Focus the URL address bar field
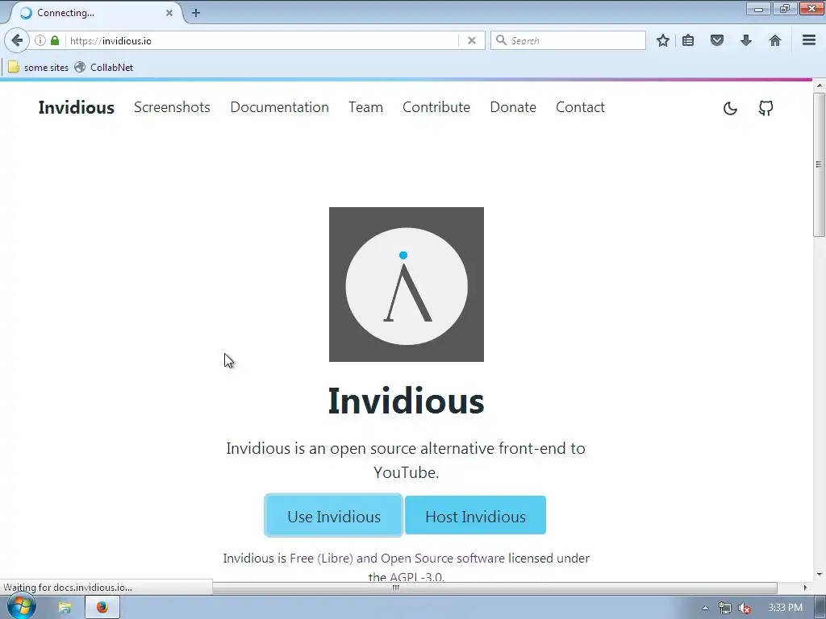Screen dimensions: 826x619 (262, 40)
